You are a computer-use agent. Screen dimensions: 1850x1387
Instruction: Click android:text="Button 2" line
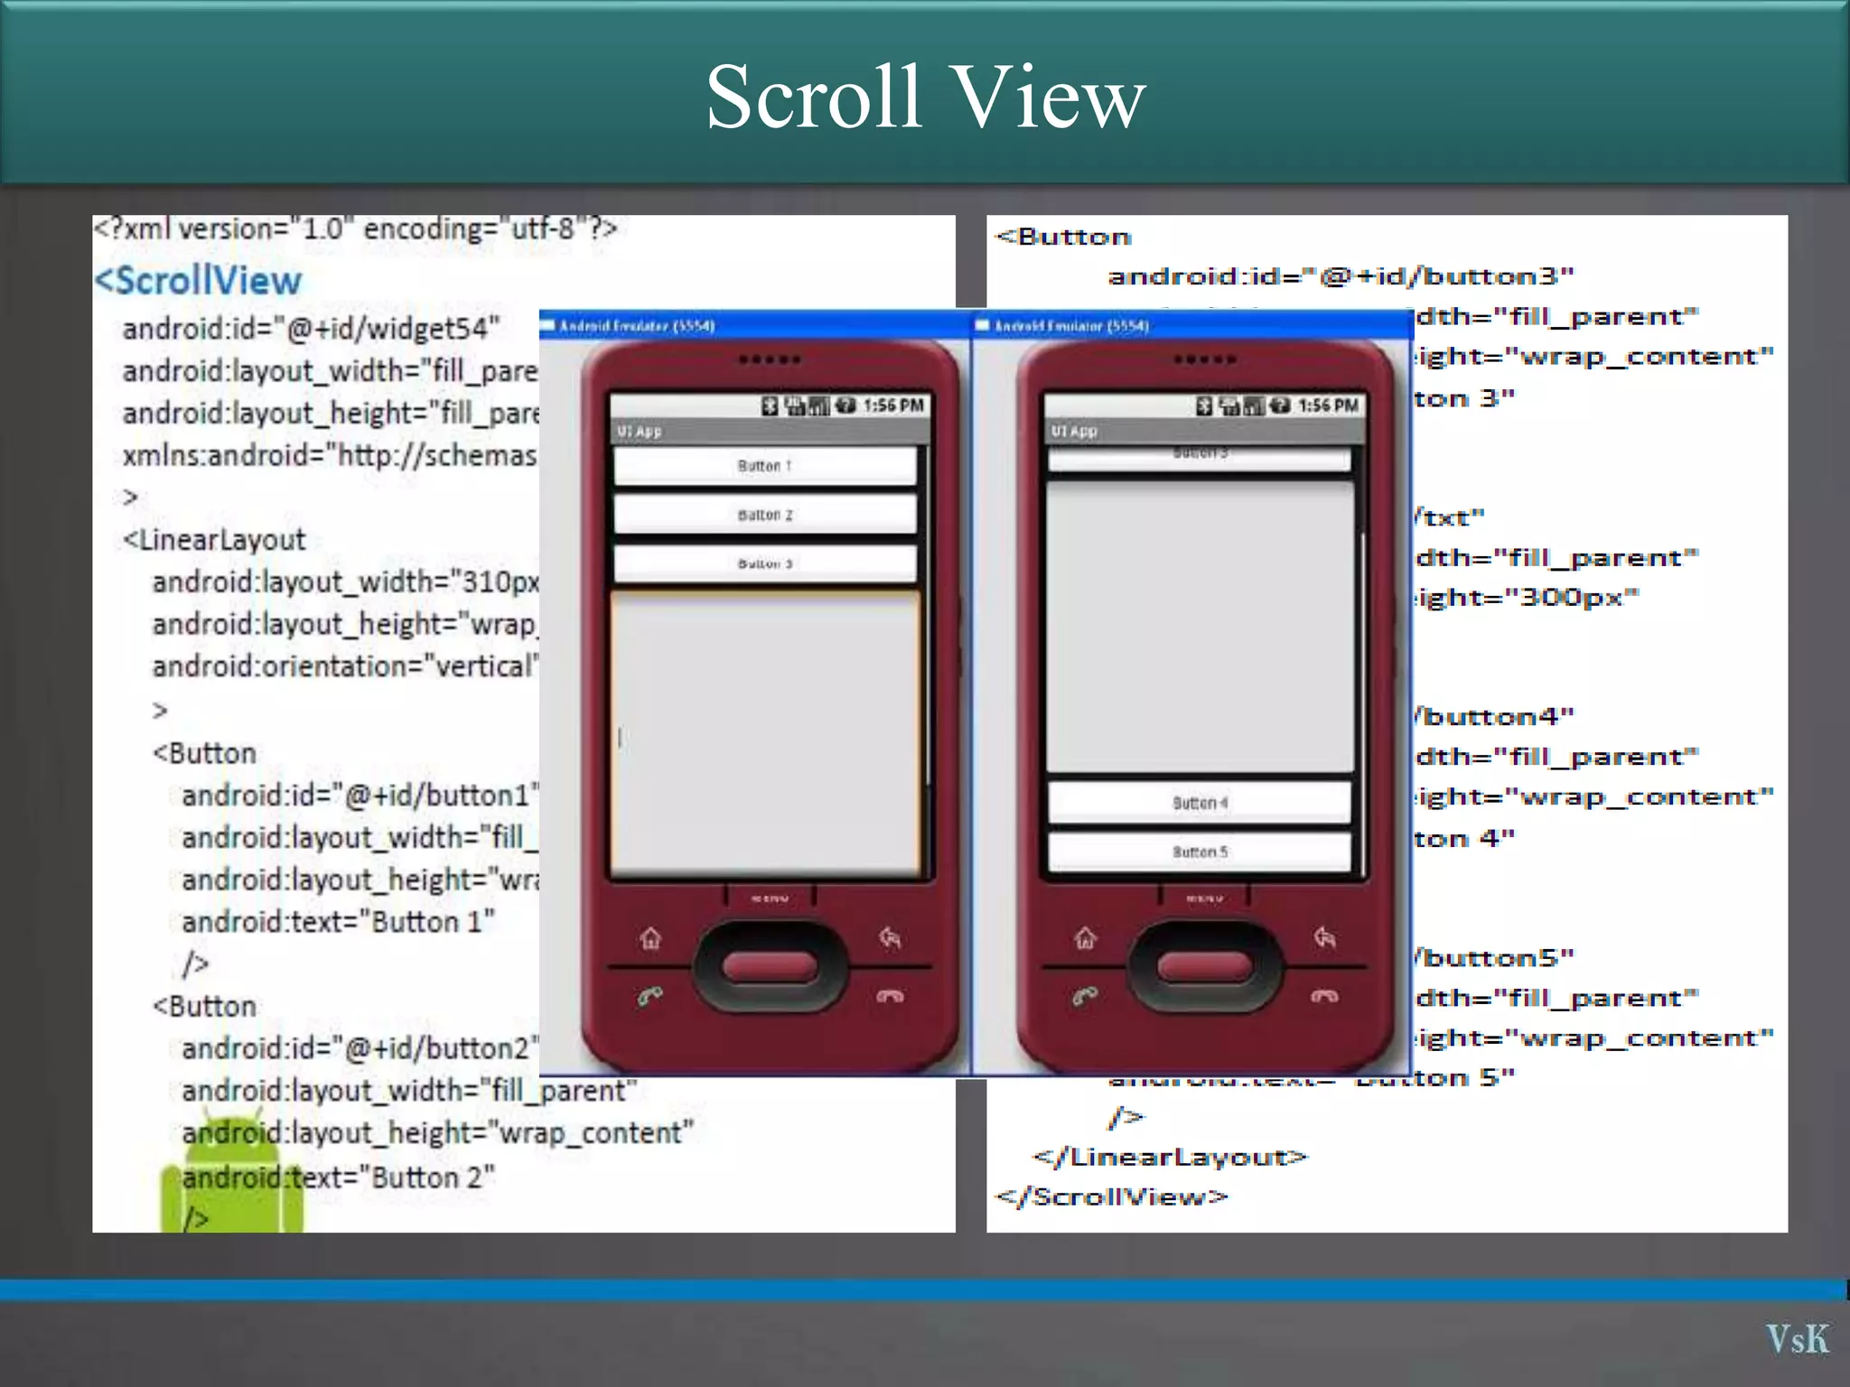click(338, 1178)
